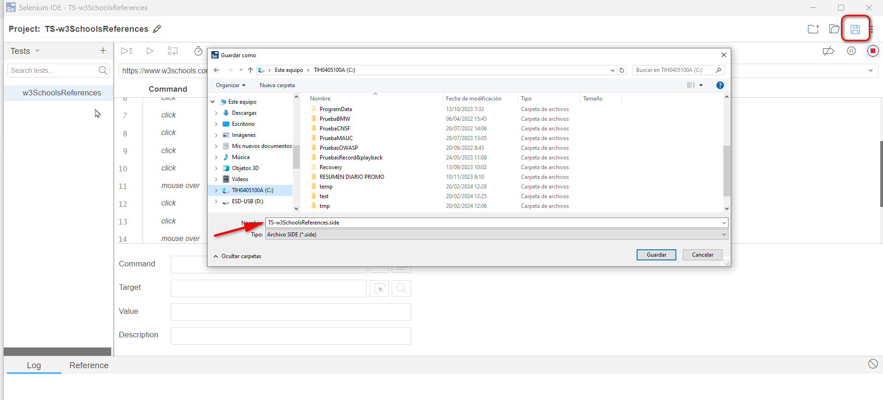883x400 pixels.
Task: Open an existing project folder icon
Action: coord(834,29)
